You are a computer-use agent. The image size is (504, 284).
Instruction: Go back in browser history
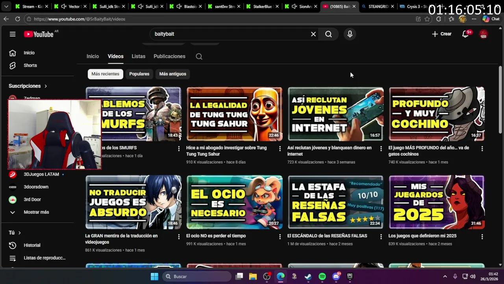pyautogui.click(x=6, y=19)
